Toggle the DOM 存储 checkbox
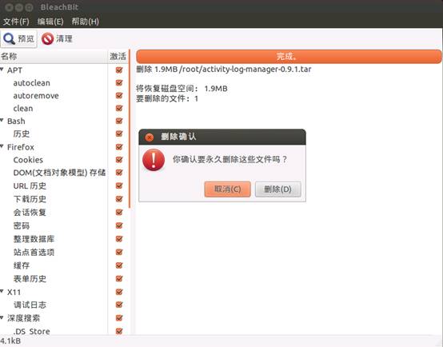 (119, 173)
